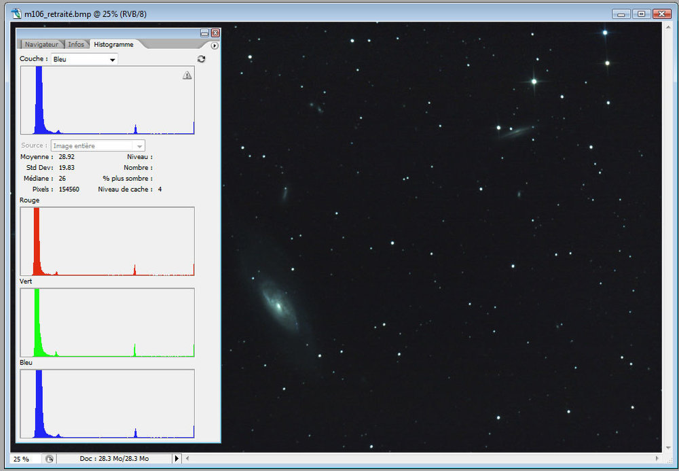Expand the status bar info arrow menu

click(x=177, y=459)
